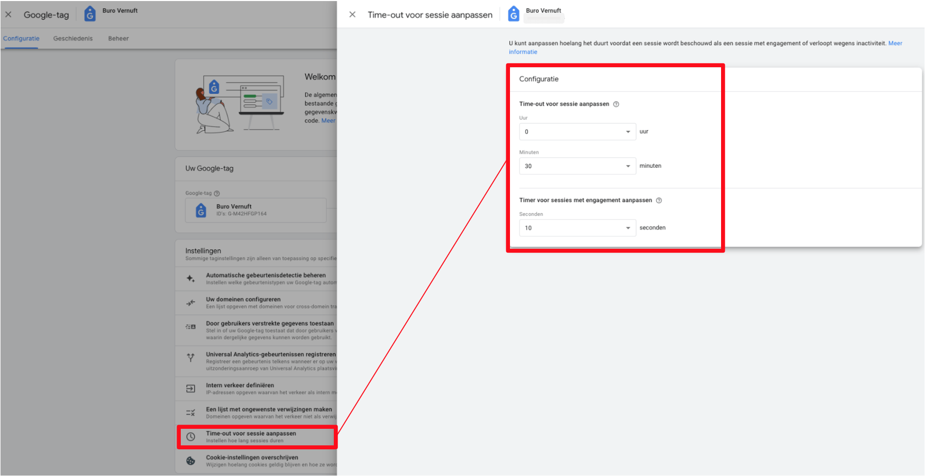The width and height of the screenshot is (927, 476).
Task: Click the arrows icon beside Uw domeinen configureren
Action: tap(191, 303)
